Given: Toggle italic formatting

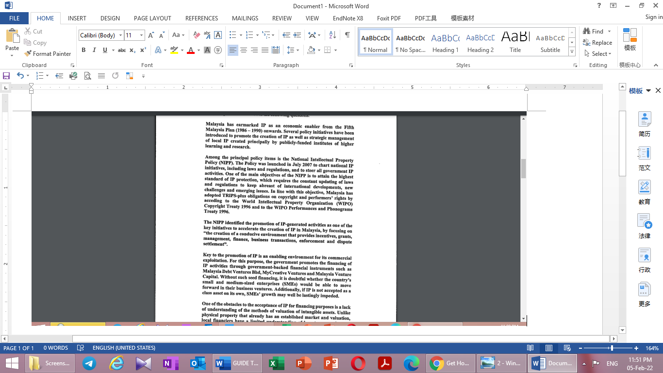Looking at the screenshot, I should click(x=94, y=50).
